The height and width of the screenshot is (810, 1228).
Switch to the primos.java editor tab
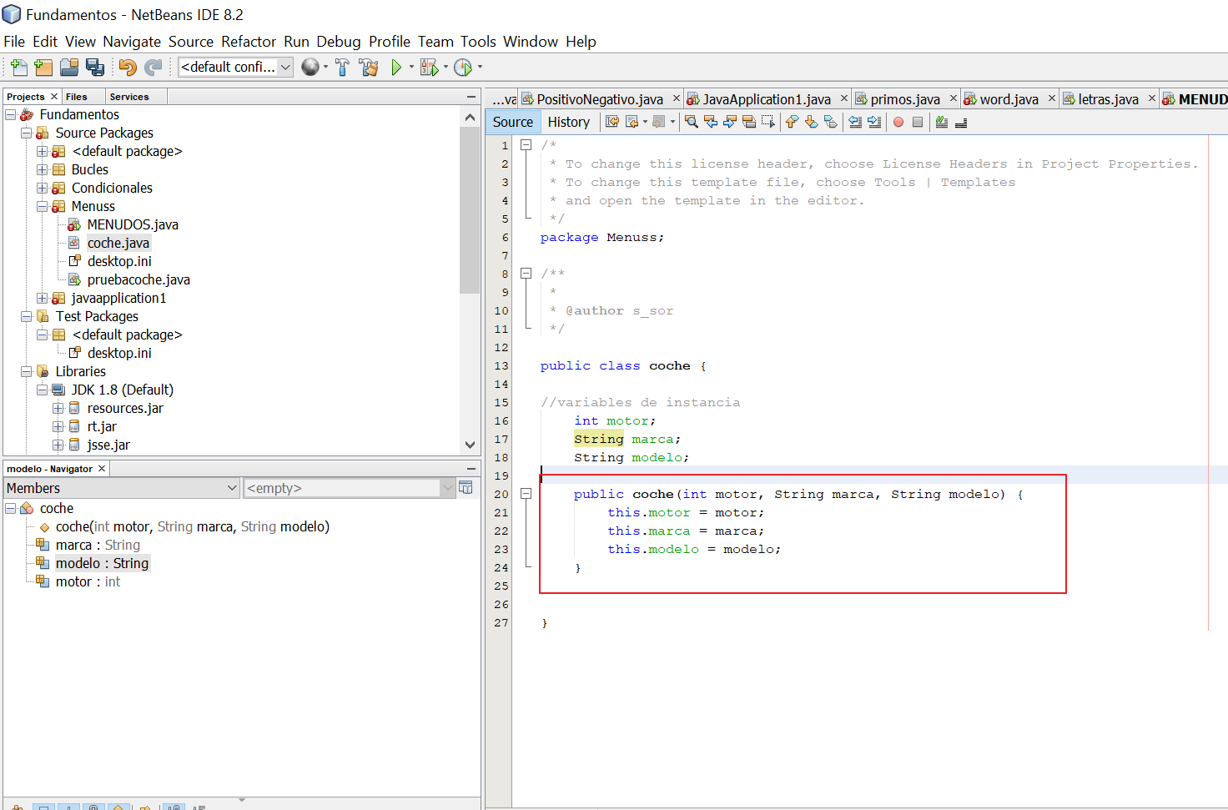pos(905,99)
